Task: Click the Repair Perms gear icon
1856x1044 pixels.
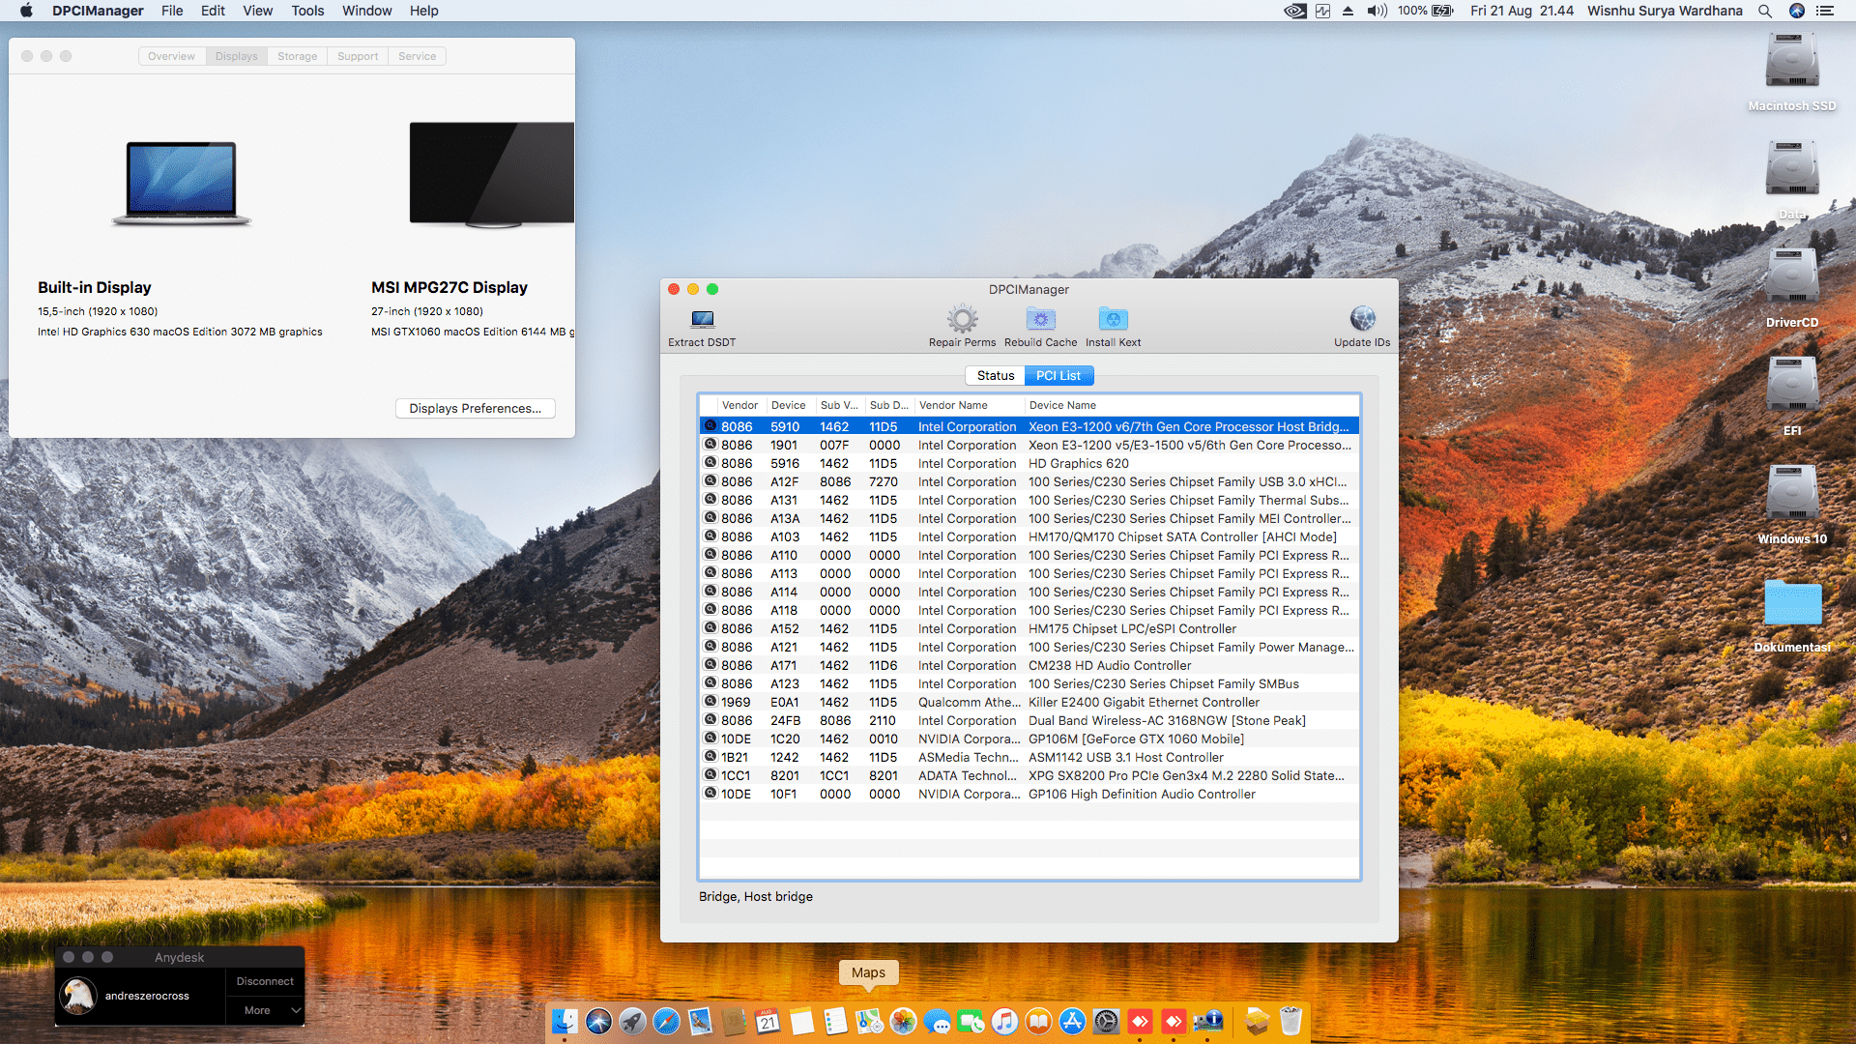Action: (962, 319)
